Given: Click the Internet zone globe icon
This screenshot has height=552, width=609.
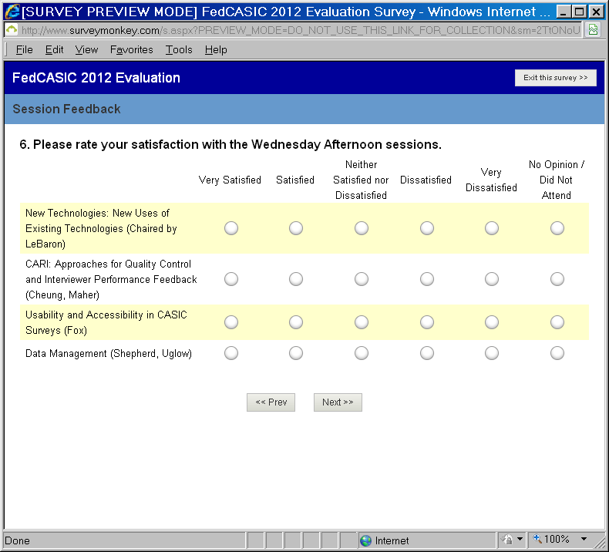Looking at the screenshot, I should click(365, 540).
